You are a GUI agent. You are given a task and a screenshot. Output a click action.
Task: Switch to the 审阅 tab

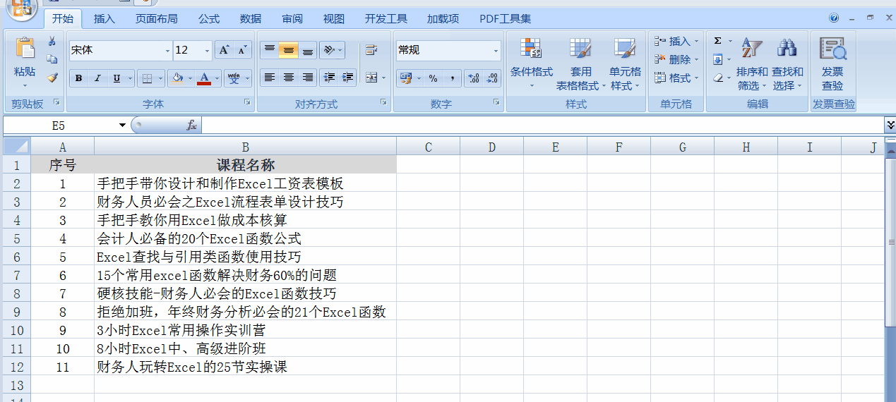click(x=292, y=19)
